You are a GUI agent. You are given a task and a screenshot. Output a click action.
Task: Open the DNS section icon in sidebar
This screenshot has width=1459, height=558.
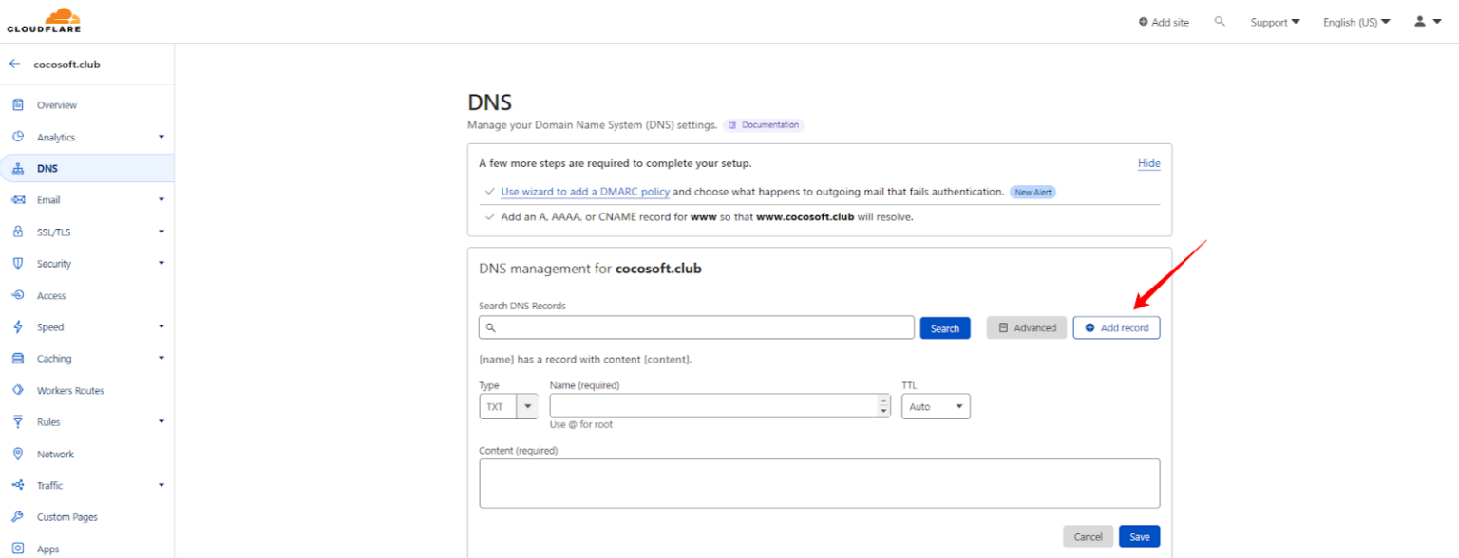(x=19, y=168)
